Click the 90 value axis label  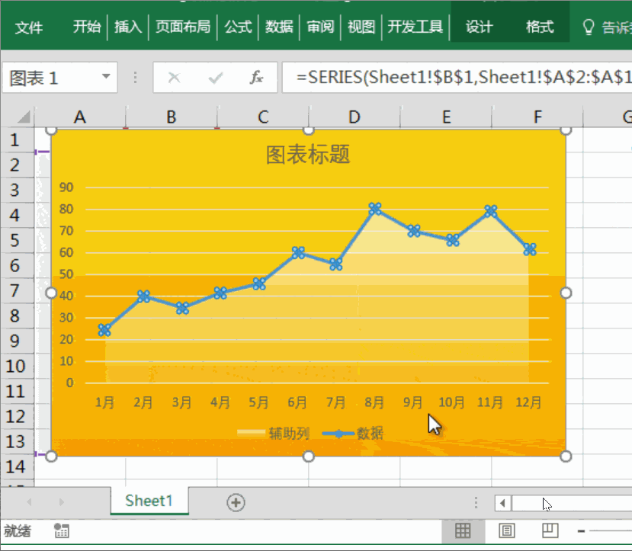pyautogui.click(x=66, y=187)
